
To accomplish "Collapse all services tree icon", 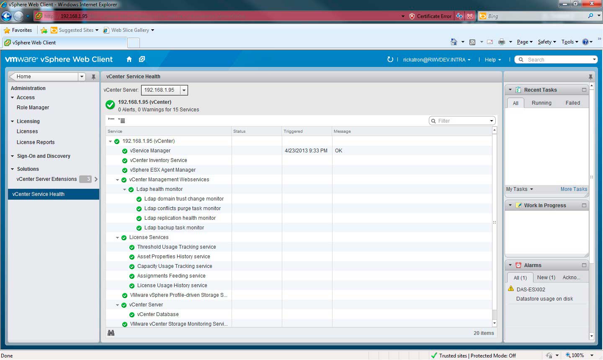I will [111, 120].
